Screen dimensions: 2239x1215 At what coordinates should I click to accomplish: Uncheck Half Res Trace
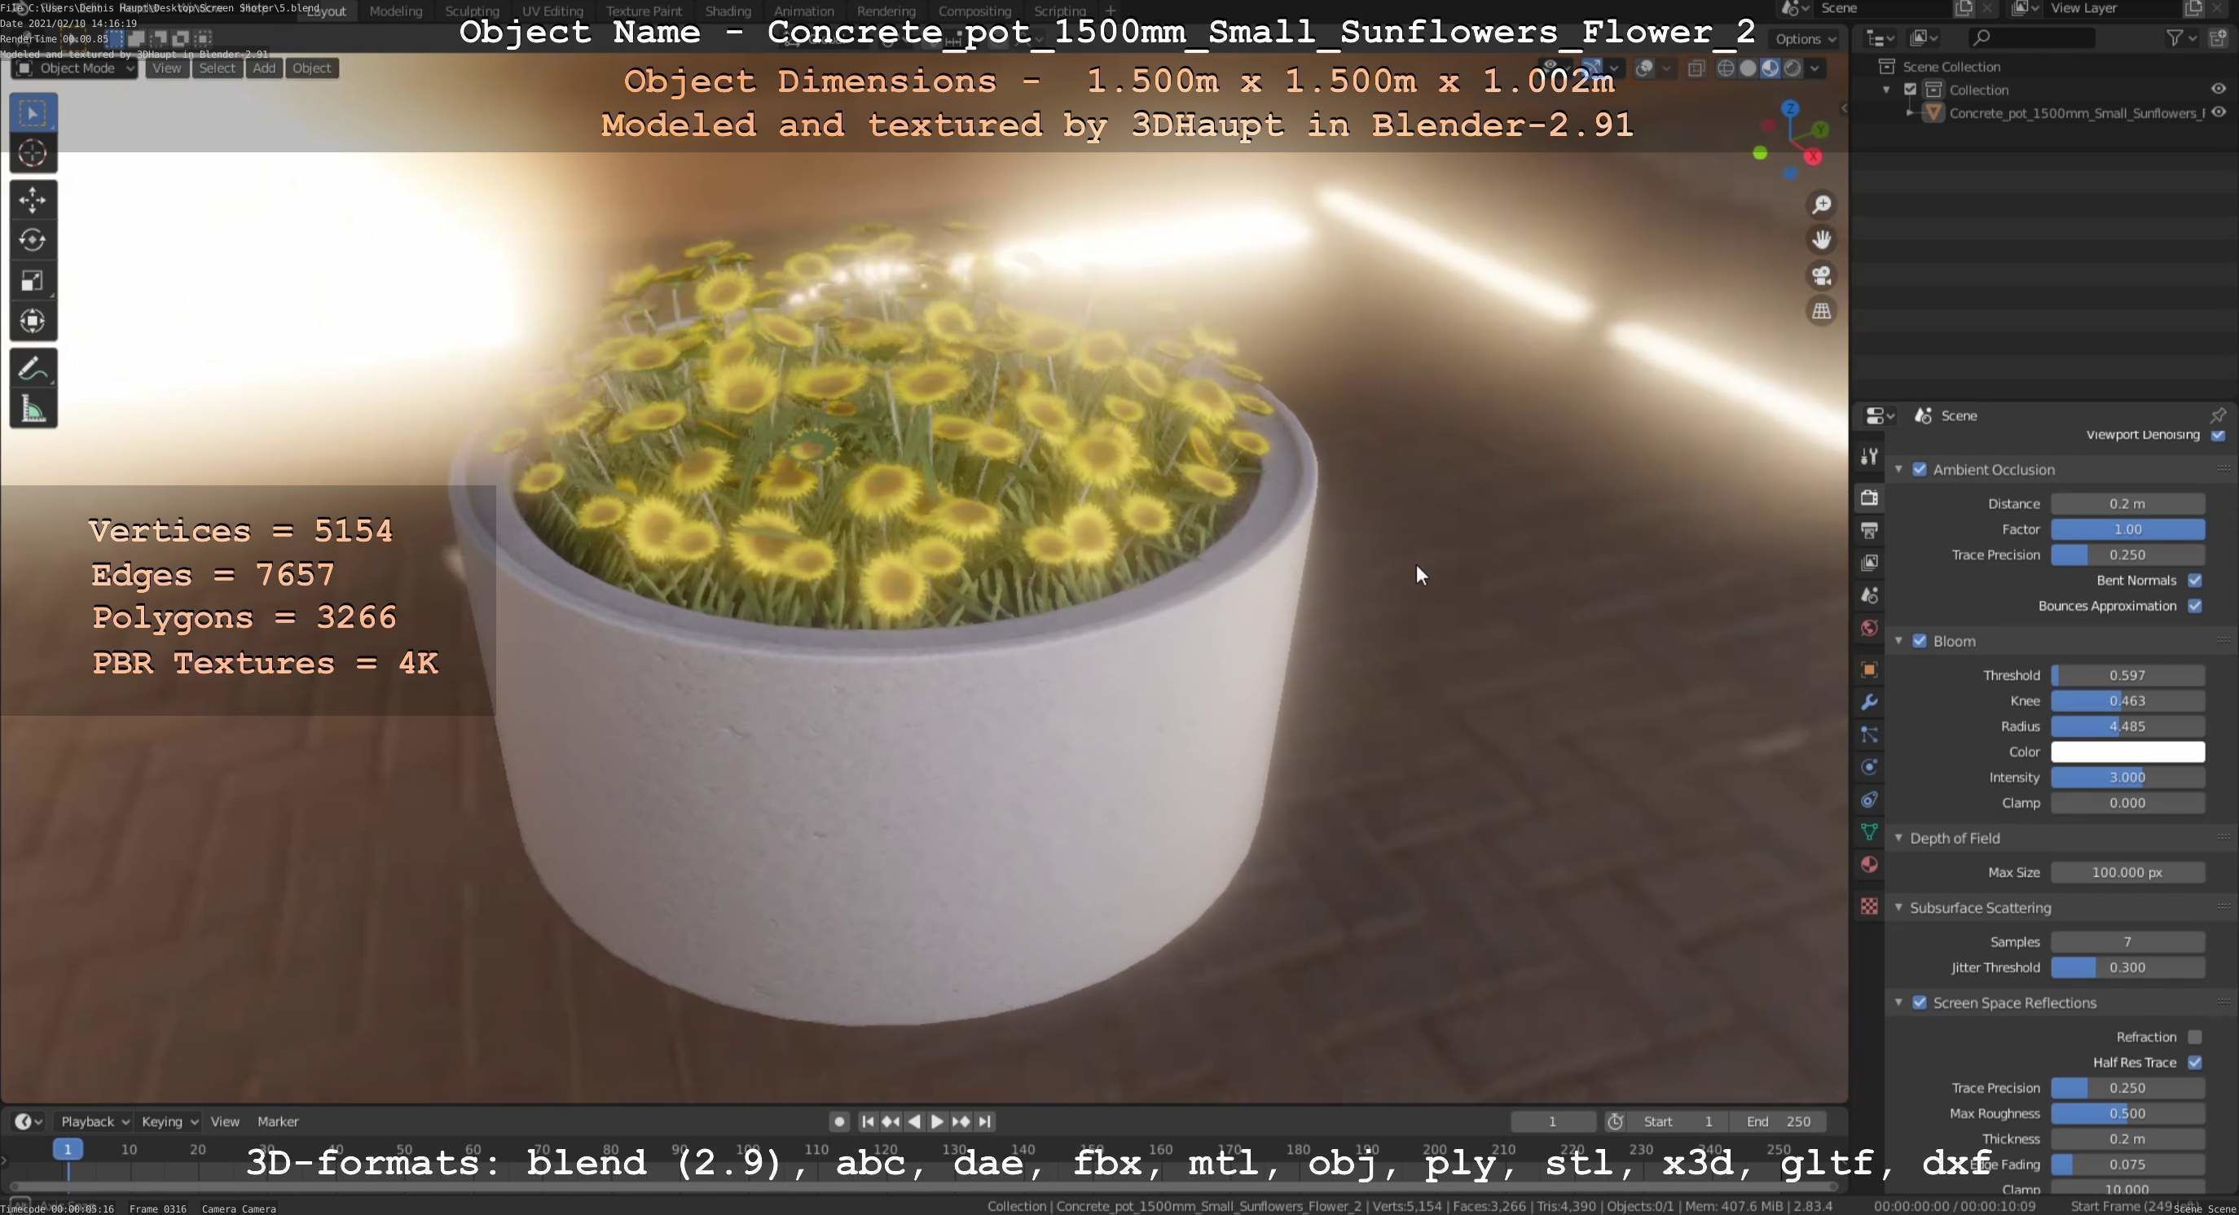pyautogui.click(x=2195, y=1062)
